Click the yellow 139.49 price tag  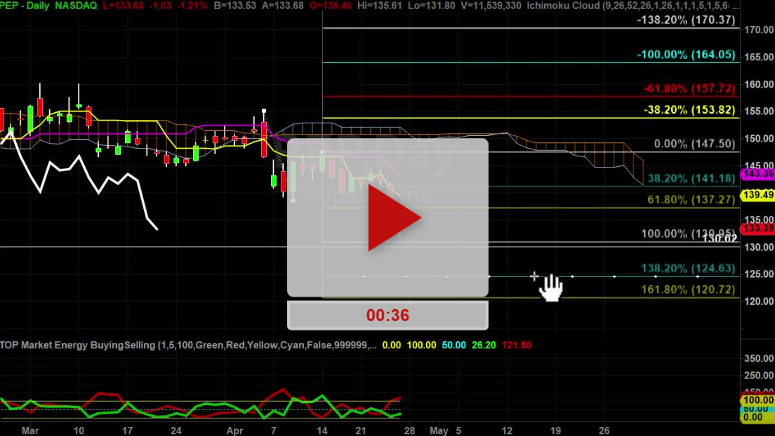point(757,195)
